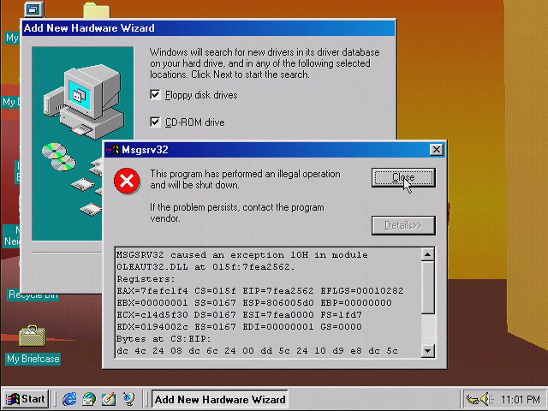Click the 'OLEAUT32.DLL at 015f:7fea2562' line

click(205, 267)
